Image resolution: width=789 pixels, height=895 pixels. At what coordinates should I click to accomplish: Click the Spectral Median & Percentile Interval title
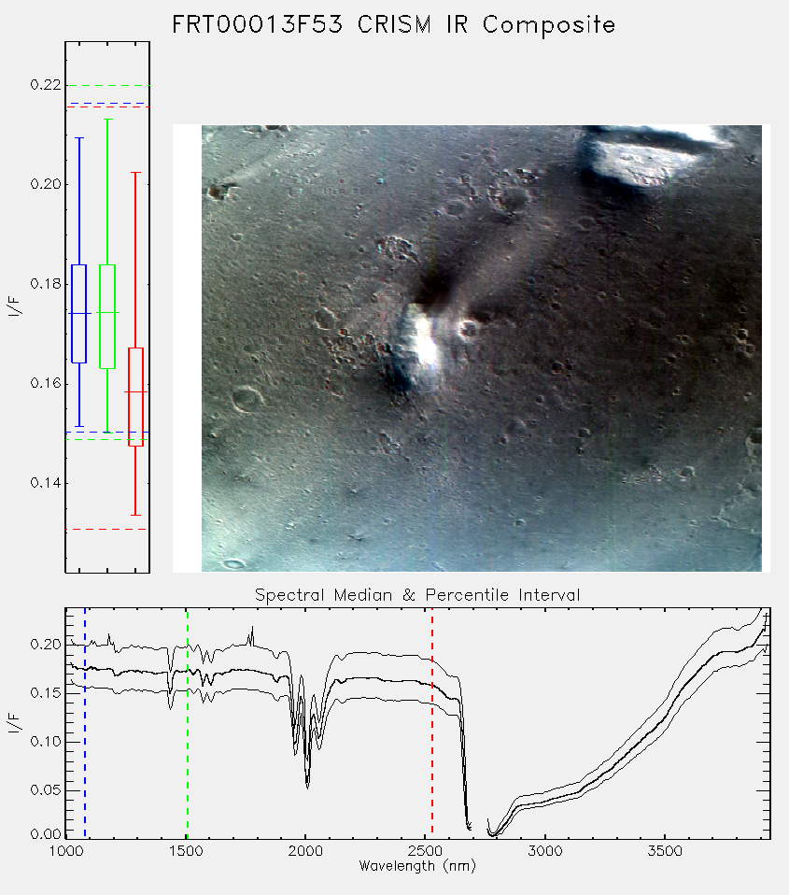417,595
